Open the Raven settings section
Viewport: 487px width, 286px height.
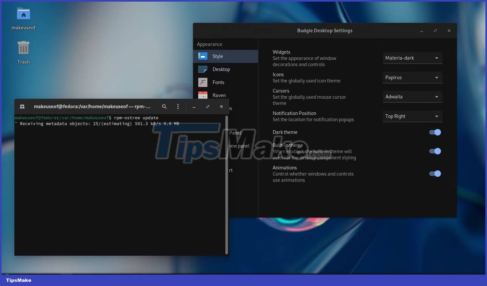pyautogui.click(x=219, y=95)
